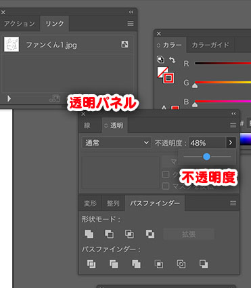Click the blue opacity slider knob

[206, 157]
